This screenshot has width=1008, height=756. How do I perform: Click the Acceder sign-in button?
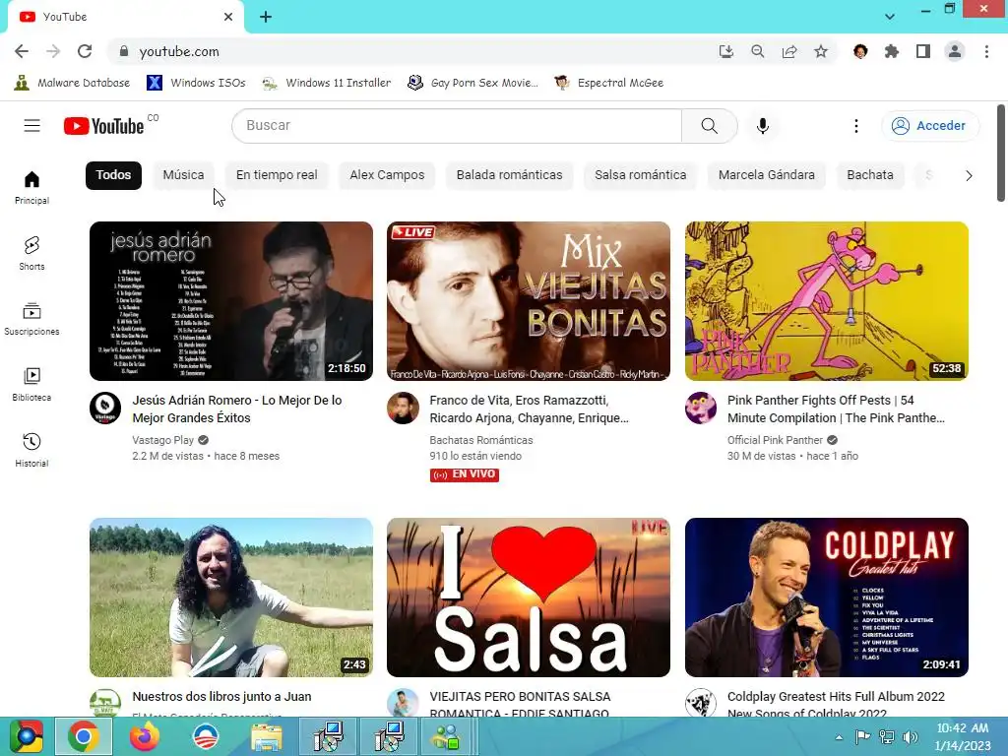(x=930, y=125)
